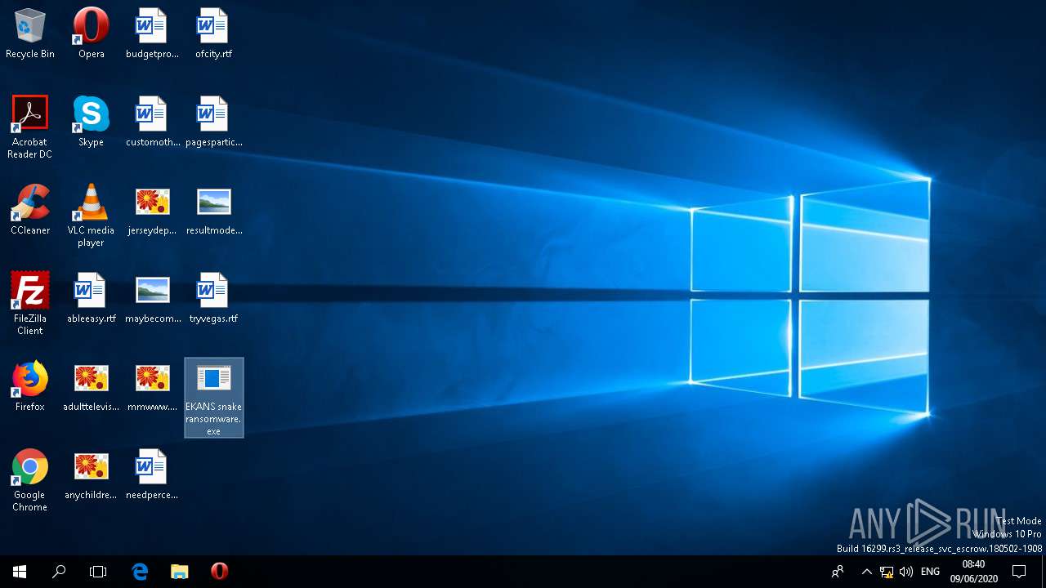
Task: Select the tryvegas.rtf file icon
Action: coord(213,298)
